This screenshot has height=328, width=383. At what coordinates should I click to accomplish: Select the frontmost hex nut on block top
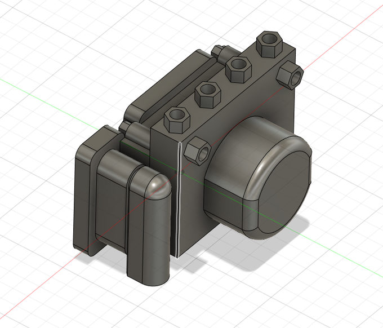(x=177, y=120)
